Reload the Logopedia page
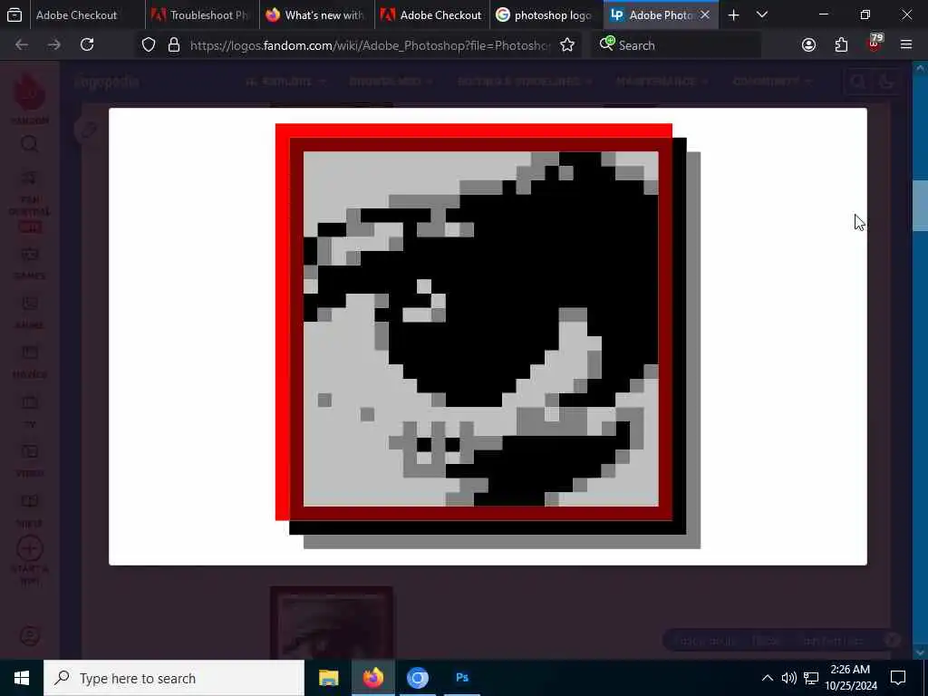928x696 pixels. click(87, 45)
